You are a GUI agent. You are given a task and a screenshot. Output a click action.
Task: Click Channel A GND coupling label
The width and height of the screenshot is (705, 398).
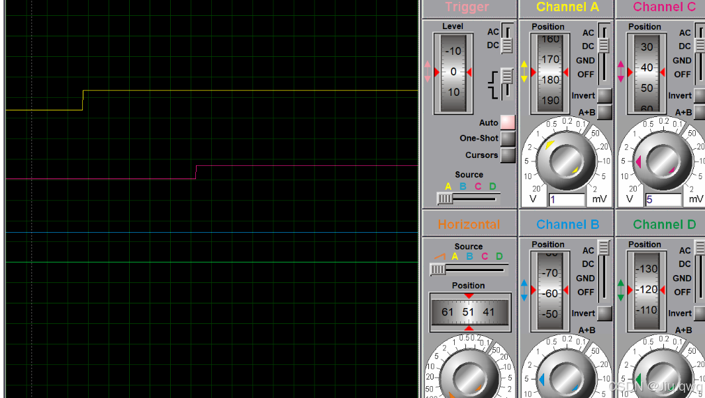[x=585, y=60]
